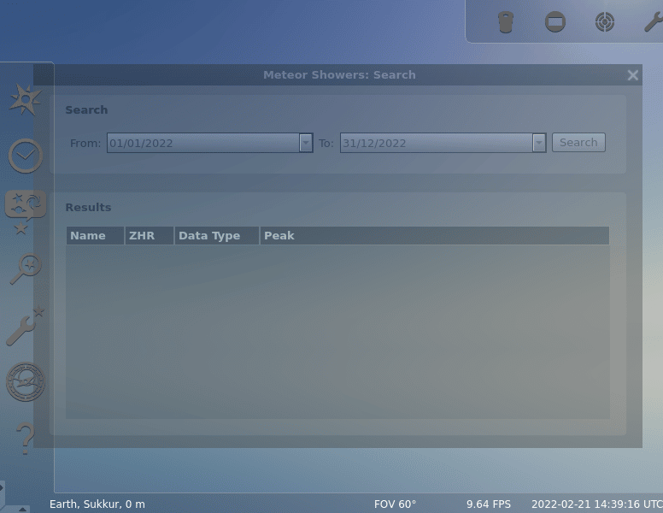Image resolution: width=663 pixels, height=513 pixels.
Task: Close the Meteor Showers Search dialog
Action: 632,75
